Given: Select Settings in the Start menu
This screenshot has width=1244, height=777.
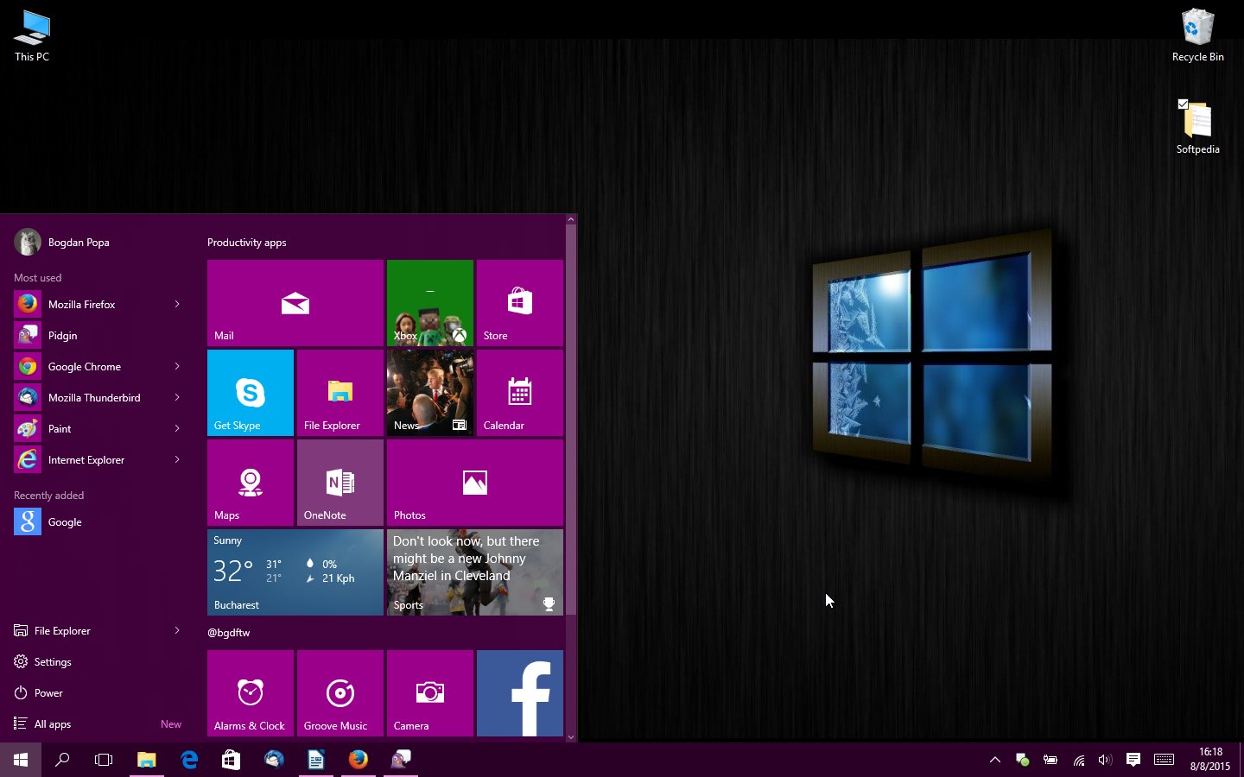Looking at the screenshot, I should coord(53,662).
